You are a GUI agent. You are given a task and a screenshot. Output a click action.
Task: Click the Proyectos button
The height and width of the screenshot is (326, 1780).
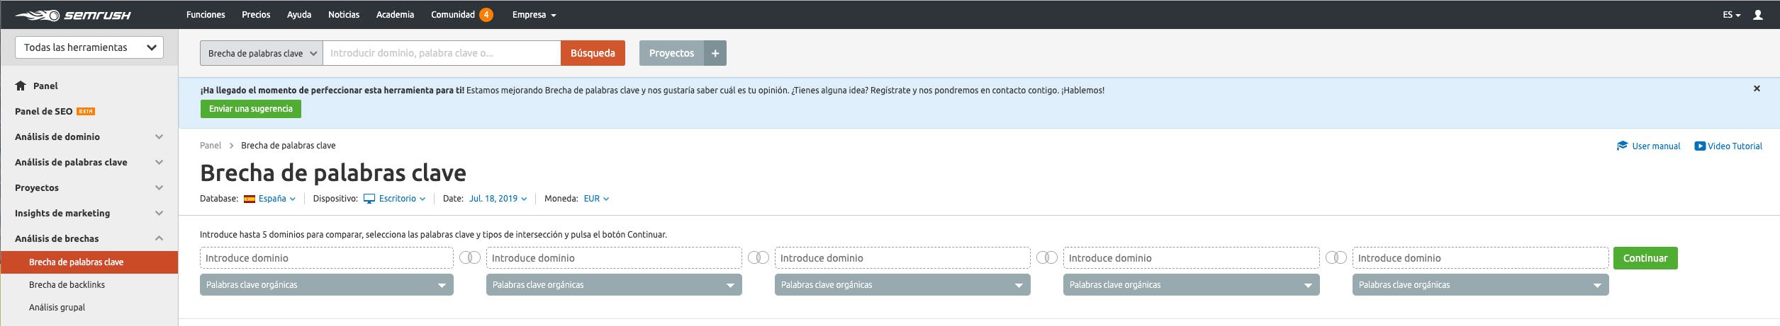pos(671,53)
